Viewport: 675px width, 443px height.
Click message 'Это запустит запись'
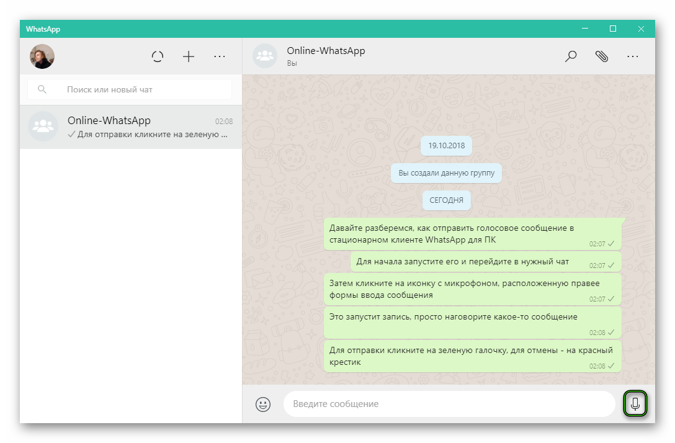tap(472, 323)
